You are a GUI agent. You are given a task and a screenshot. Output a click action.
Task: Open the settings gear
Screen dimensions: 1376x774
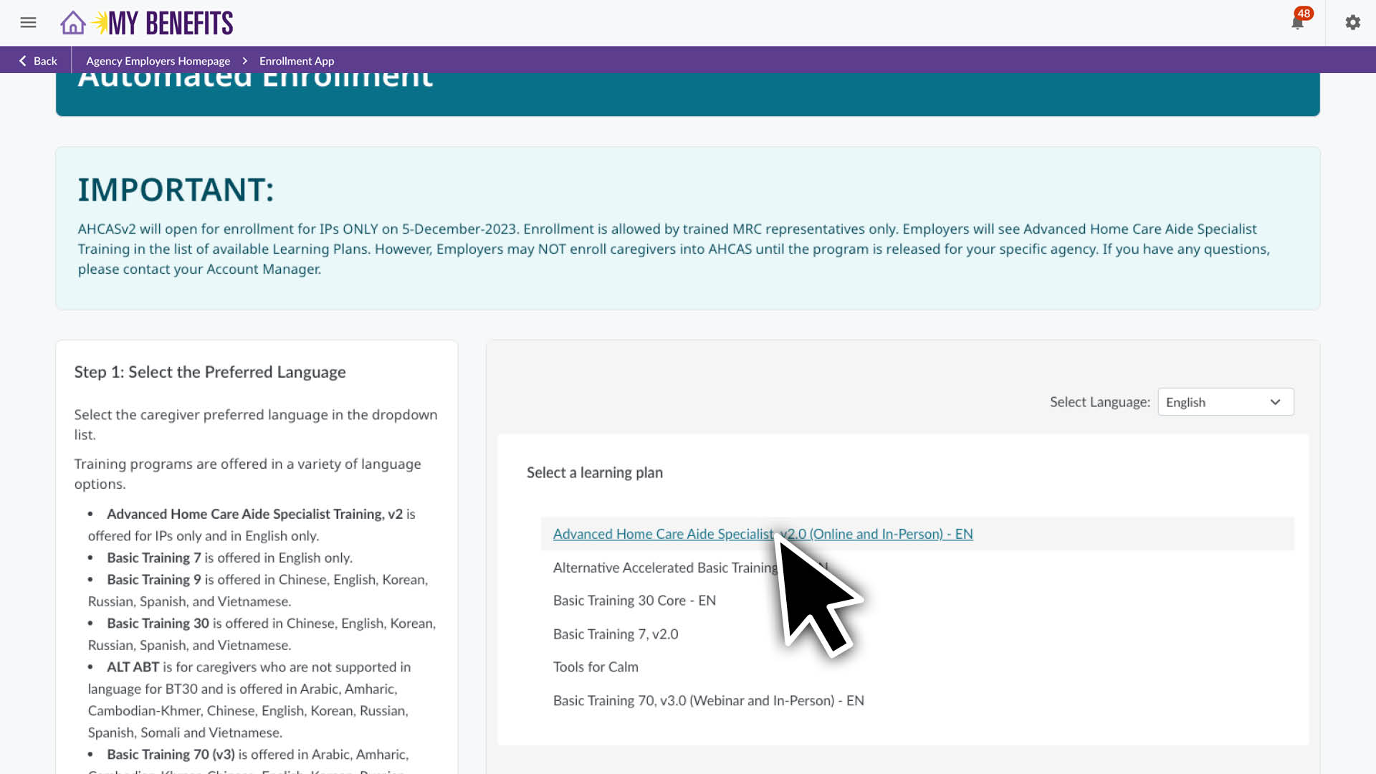[x=1352, y=22]
